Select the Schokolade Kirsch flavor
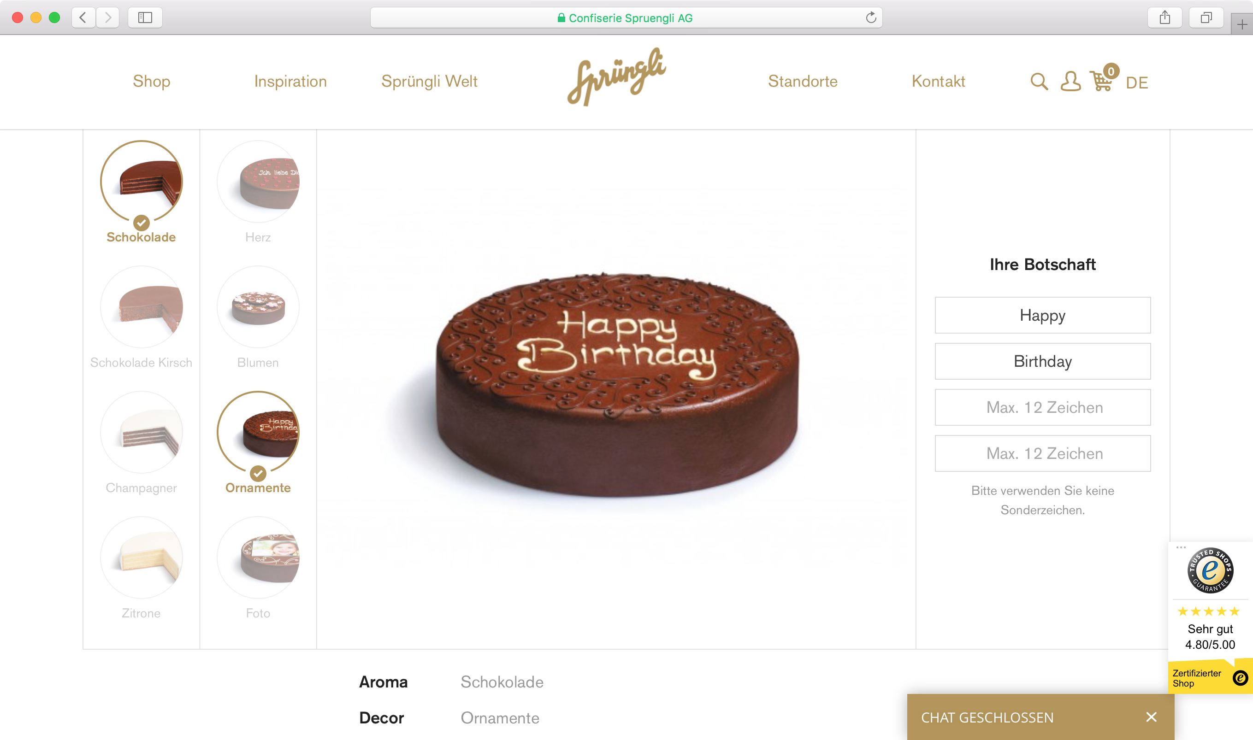This screenshot has height=740, width=1253. 141,317
